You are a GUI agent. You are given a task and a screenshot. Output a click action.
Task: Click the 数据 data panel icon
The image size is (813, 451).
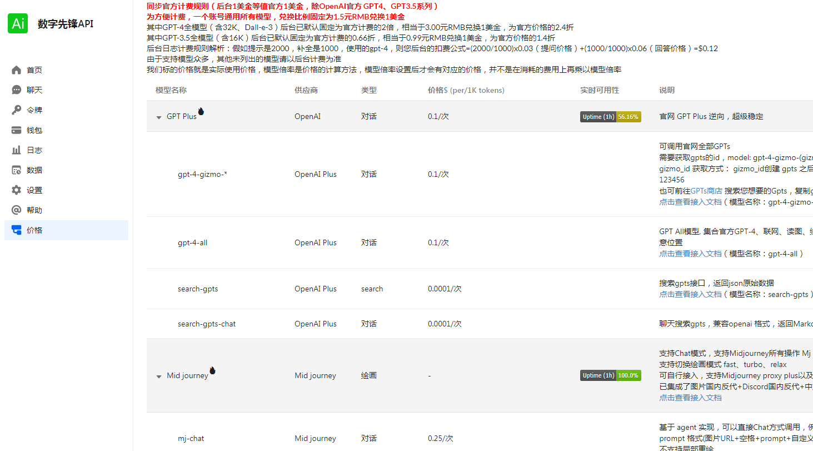click(x=17, y=170)
